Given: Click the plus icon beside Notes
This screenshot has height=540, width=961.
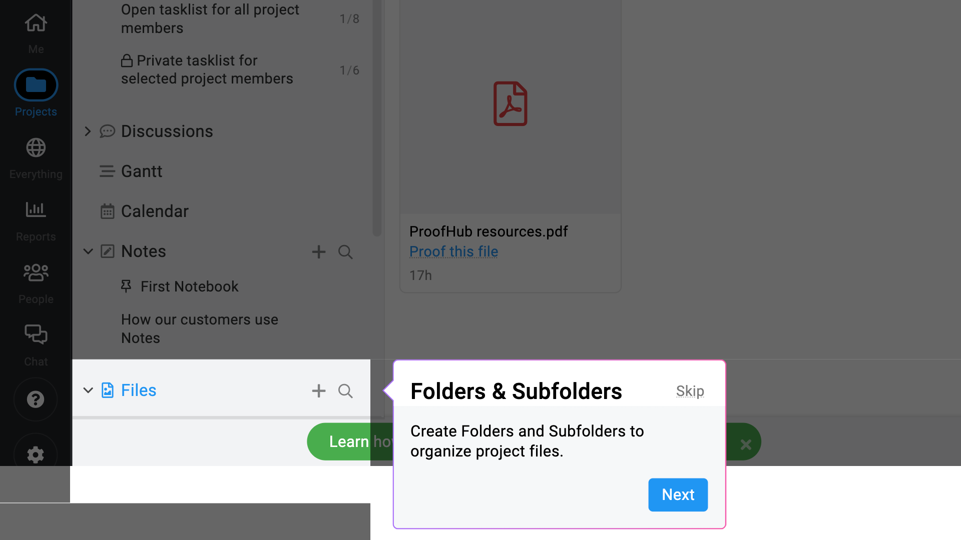Looking at the screenshot, I should pos(319,251).
